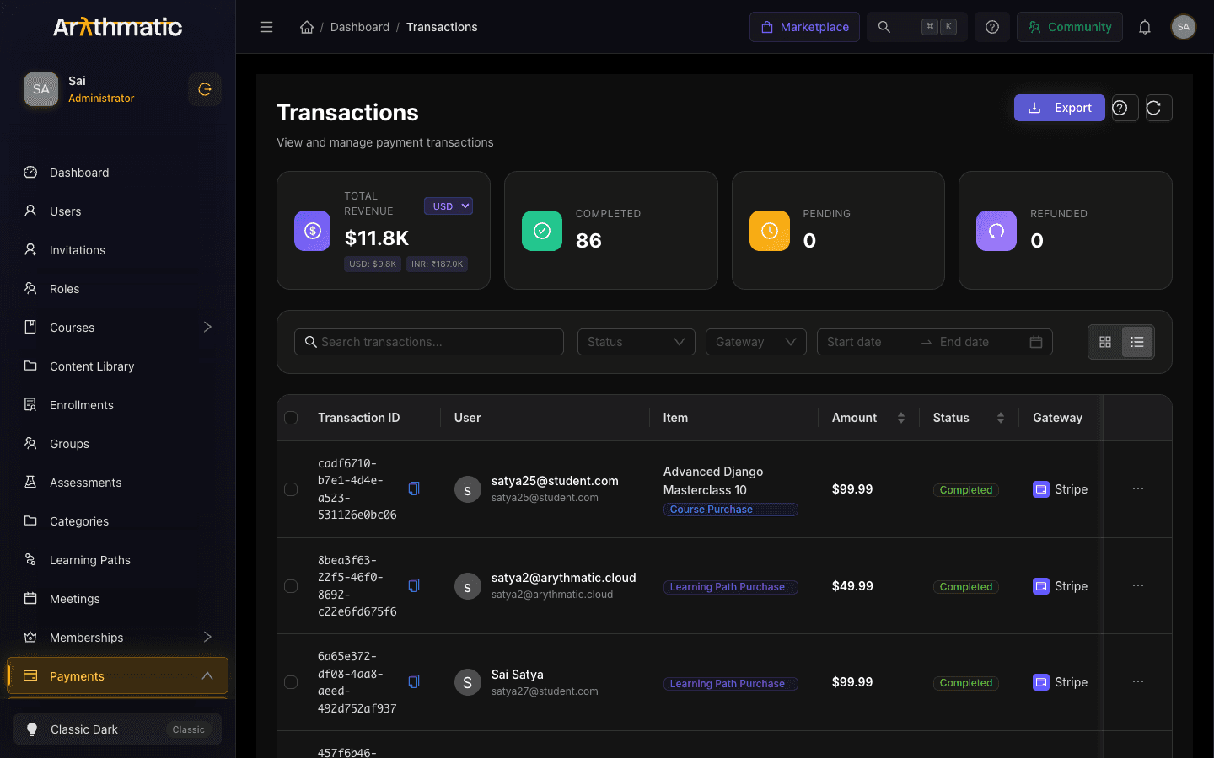Open Assessments in sidebar
The width and height of the screenshot is (1214, 758).
point(118,483)
